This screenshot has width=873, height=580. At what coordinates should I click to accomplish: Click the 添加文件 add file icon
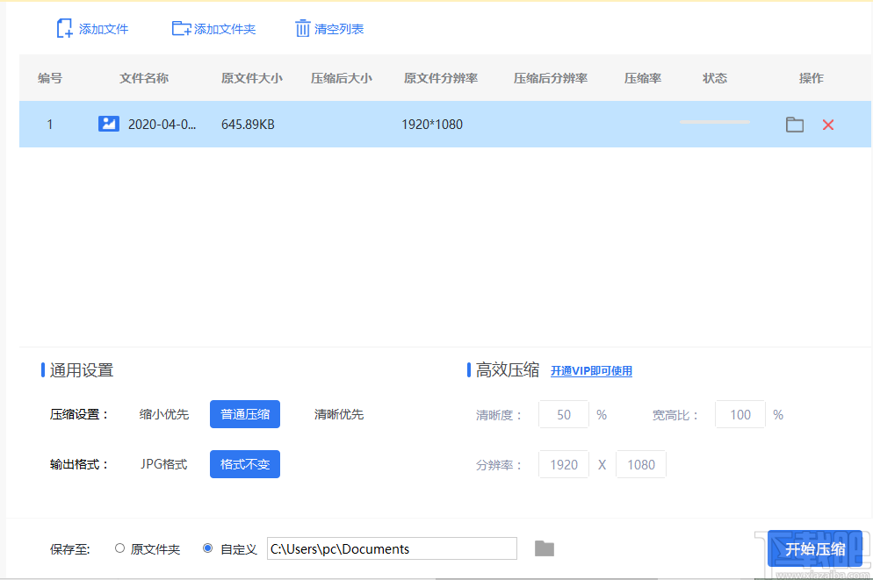coord(62,27)
